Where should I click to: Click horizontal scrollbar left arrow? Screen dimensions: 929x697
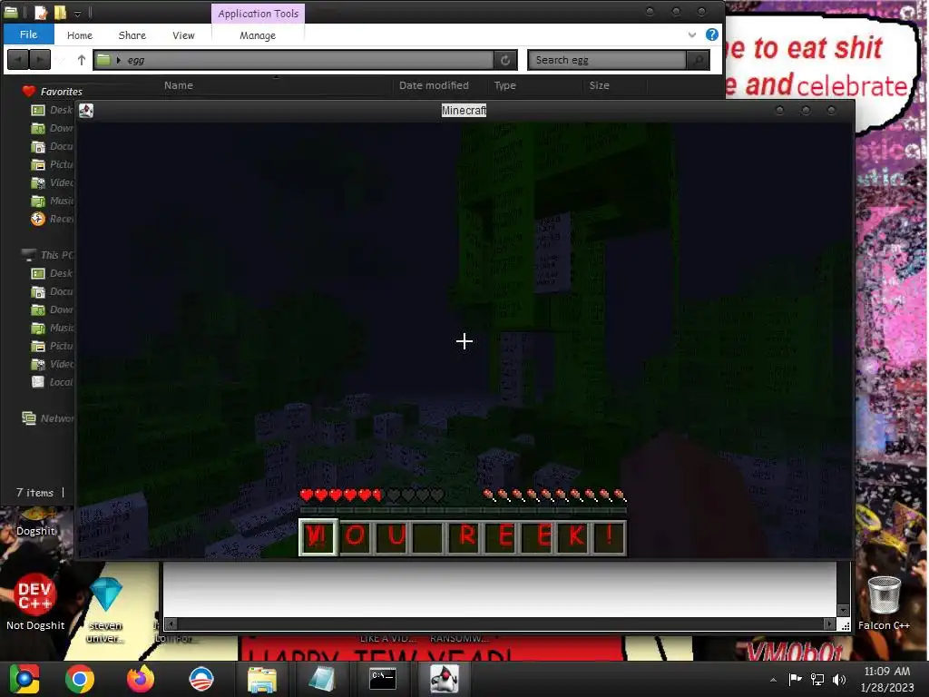(x=171, y=624)
